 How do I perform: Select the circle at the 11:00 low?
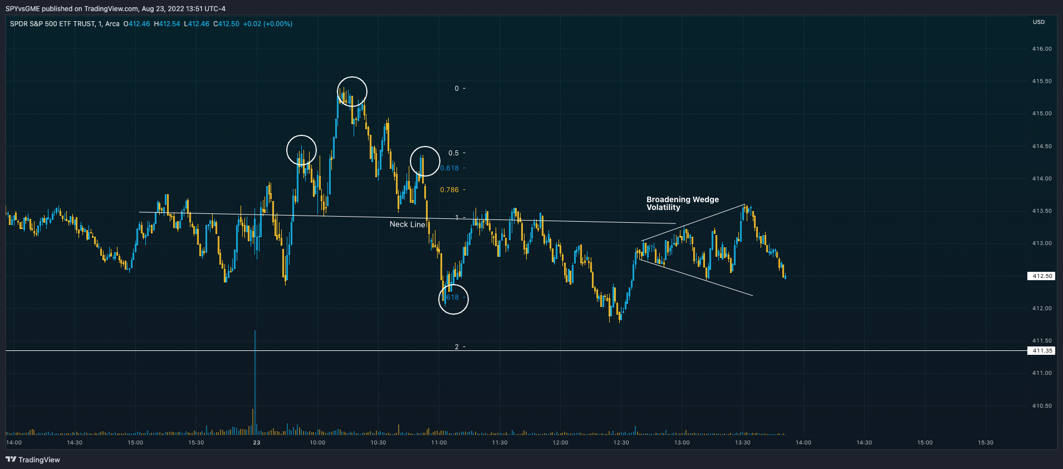tap(453, 299)
